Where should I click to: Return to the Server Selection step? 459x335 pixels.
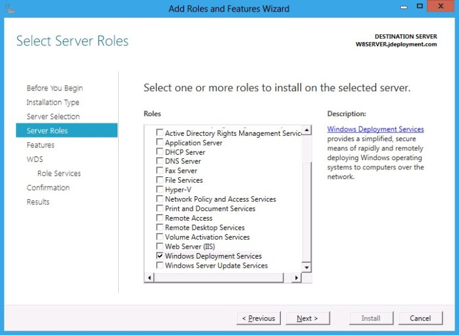click(53, 117)
